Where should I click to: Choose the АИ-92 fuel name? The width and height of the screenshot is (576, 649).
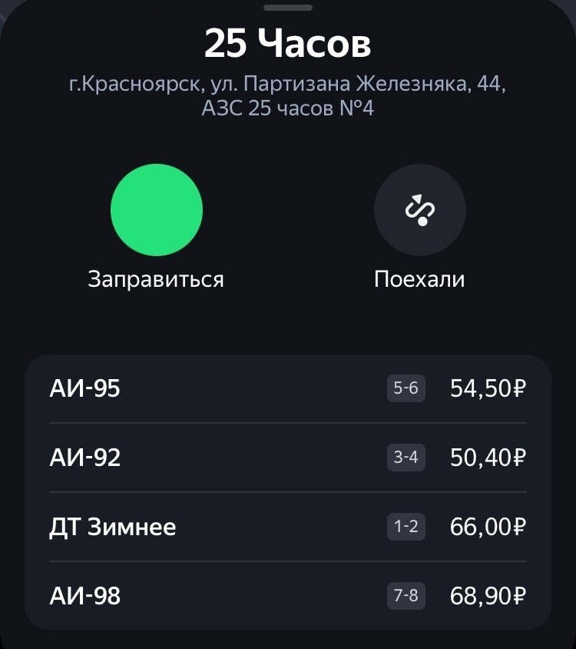point(84,458)
